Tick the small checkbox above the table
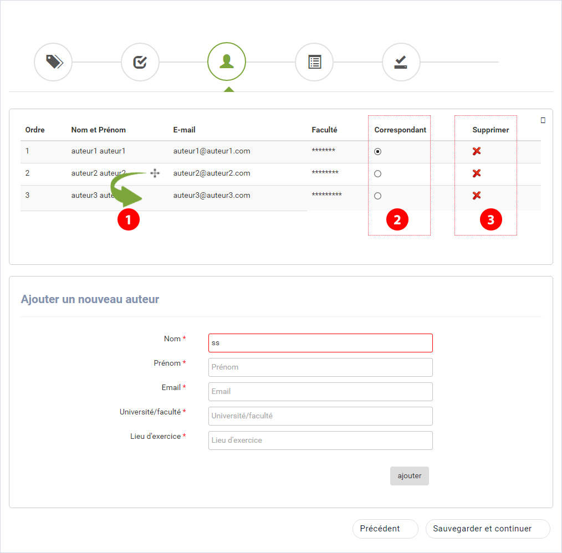 [543, 120]
